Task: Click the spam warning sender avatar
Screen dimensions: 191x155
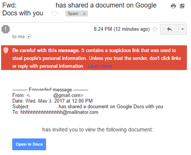Action: pos(6,29)
